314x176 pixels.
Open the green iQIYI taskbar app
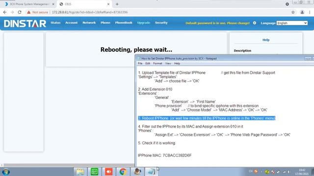94,172
